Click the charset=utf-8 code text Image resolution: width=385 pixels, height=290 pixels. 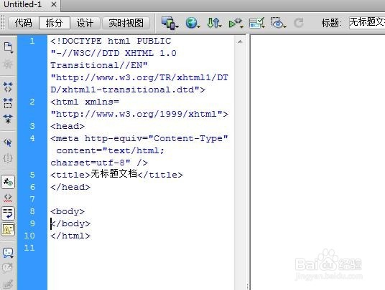(x=91, y=163)
